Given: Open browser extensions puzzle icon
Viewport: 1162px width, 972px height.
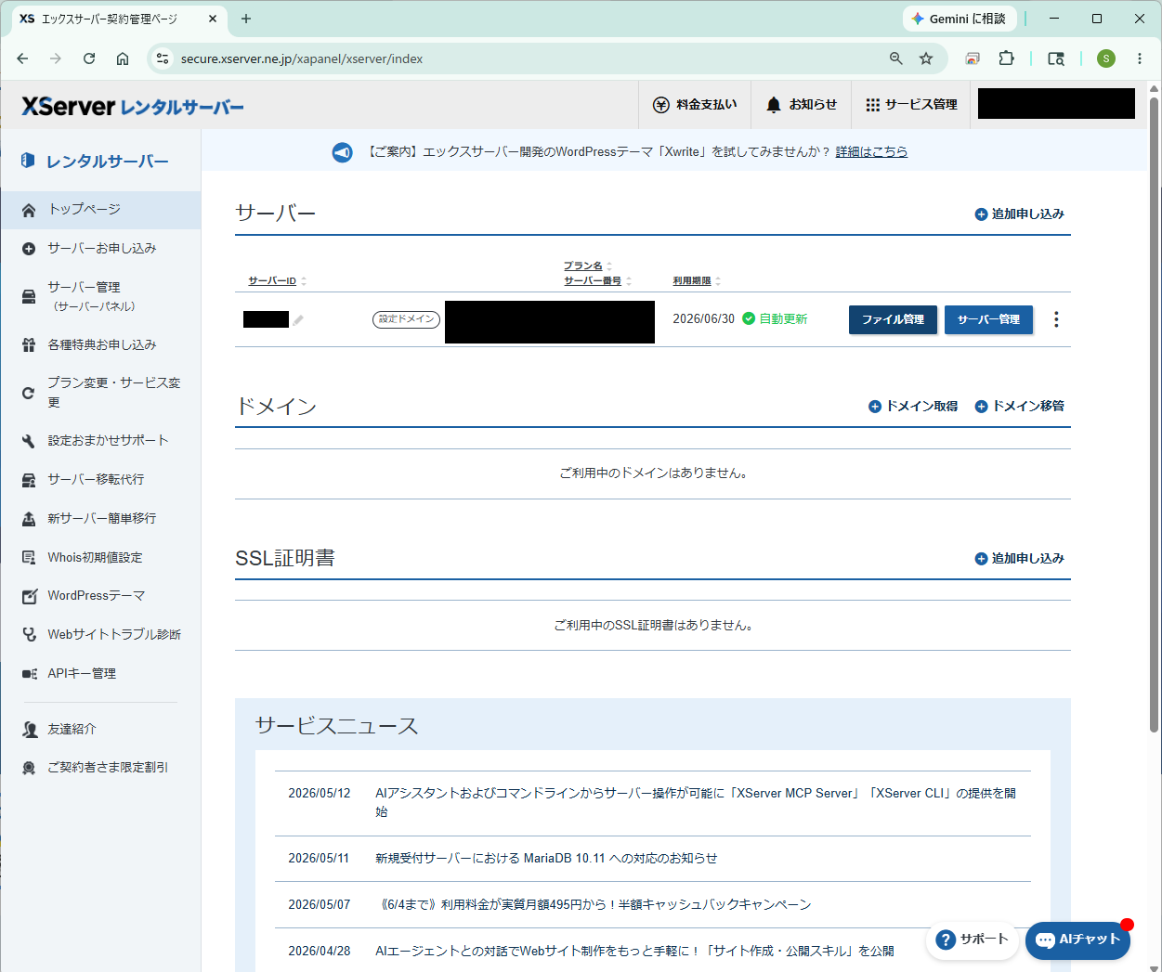Looking at the screenshot, I should pyautogui.click(x=1006, y=58).
